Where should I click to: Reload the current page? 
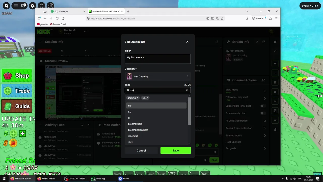[57, 18]
